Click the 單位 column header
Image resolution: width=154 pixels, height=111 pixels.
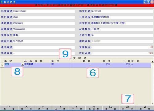(61, 61)
